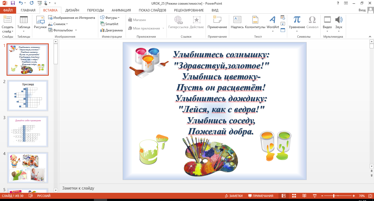The width and height of the screenshot is (374, 201).
Task: Switch to ПОКАЗ СЛАЙДОВ tab
Action: (x=153, y=10)
